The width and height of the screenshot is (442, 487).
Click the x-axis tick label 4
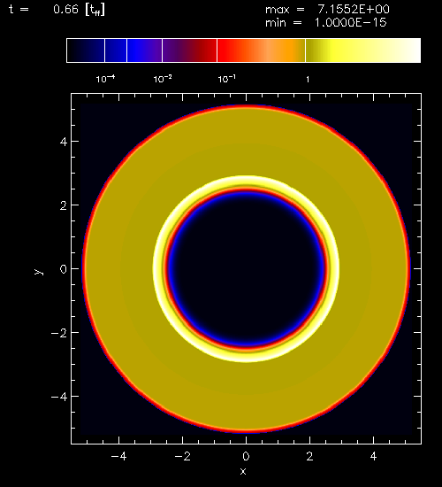[373, 456]
